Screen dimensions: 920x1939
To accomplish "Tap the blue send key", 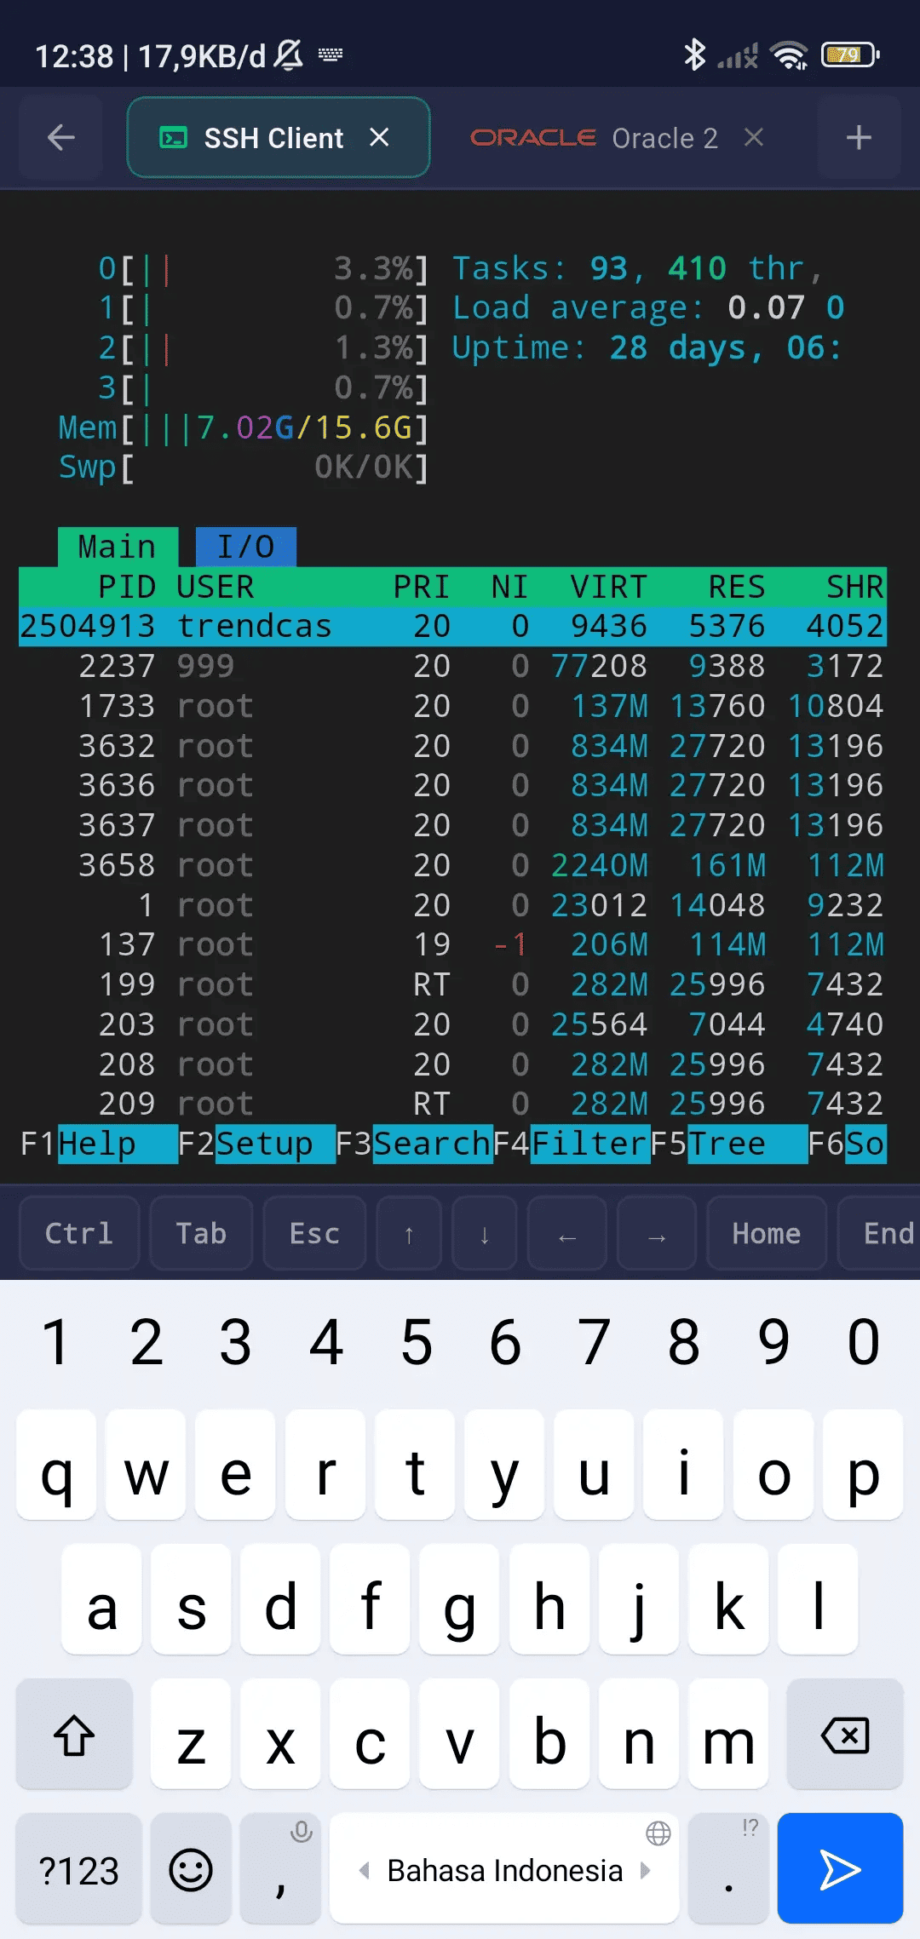I will pyautogui.click(x=840, y=1869).
